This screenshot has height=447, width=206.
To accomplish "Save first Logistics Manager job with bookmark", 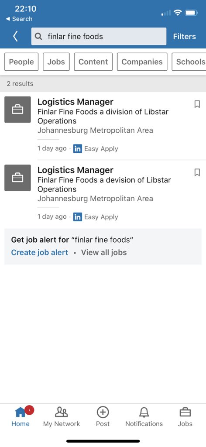I will 197,104.
